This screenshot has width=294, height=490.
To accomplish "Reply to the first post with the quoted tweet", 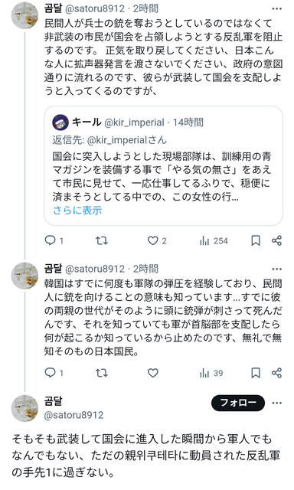I will [54, 240].
